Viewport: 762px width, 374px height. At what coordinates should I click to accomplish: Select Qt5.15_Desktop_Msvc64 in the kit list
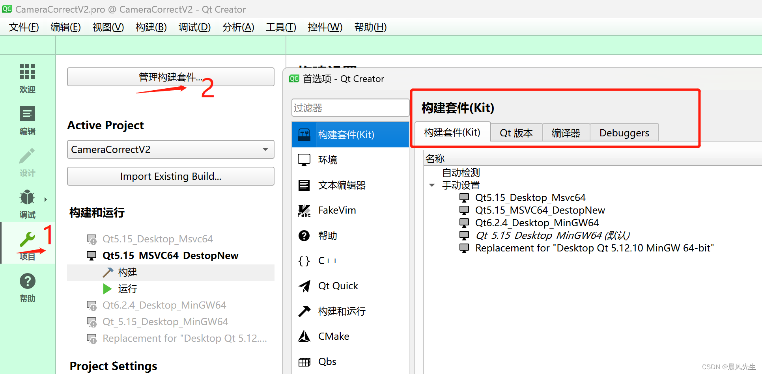(530, 197)
